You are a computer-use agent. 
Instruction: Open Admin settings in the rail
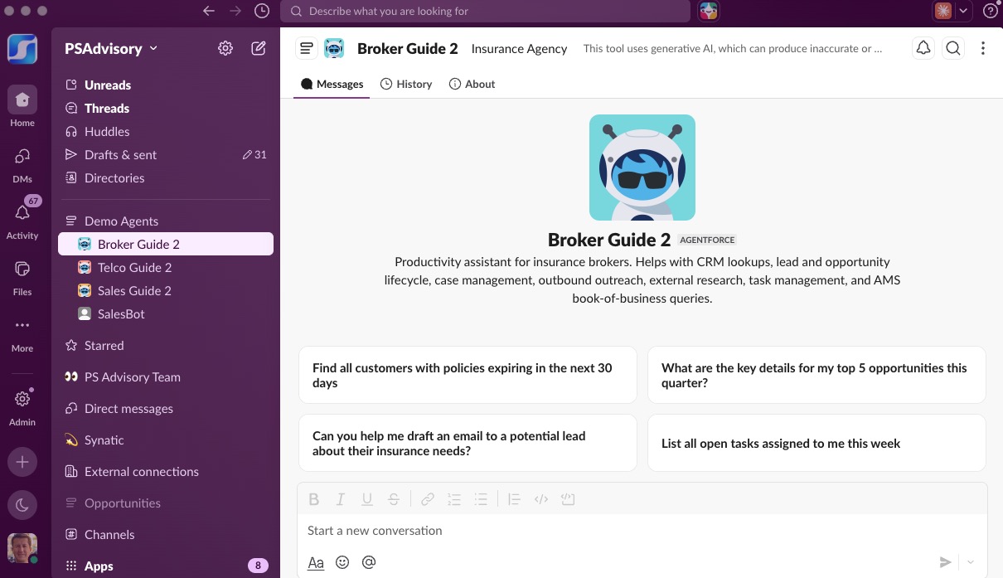(22, 406)
